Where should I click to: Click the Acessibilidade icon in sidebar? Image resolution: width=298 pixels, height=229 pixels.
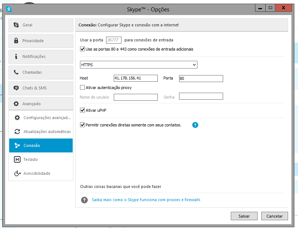17,173
